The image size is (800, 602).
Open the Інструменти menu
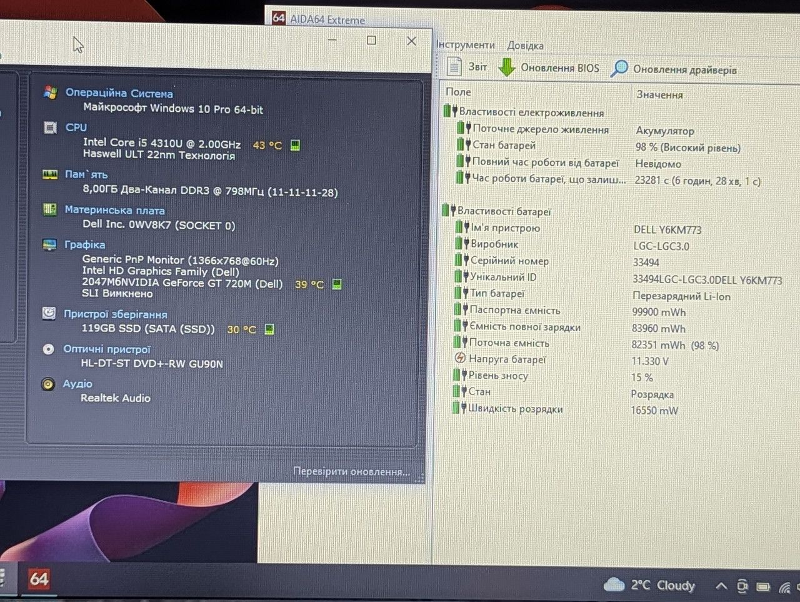pyautogui.click(x=466, y=45)
